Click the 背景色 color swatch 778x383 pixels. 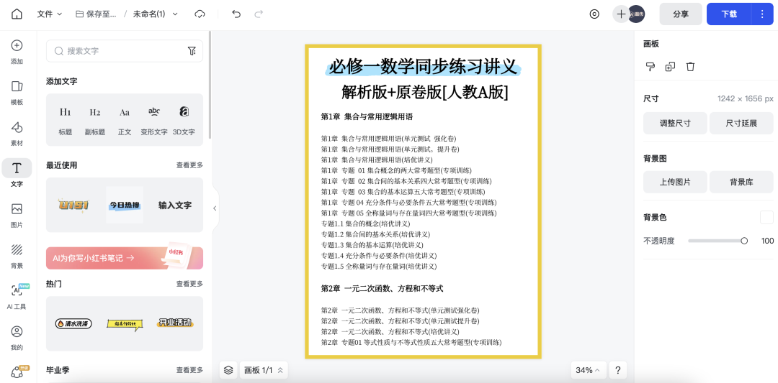pyautogui.click(x=766, y=217)
